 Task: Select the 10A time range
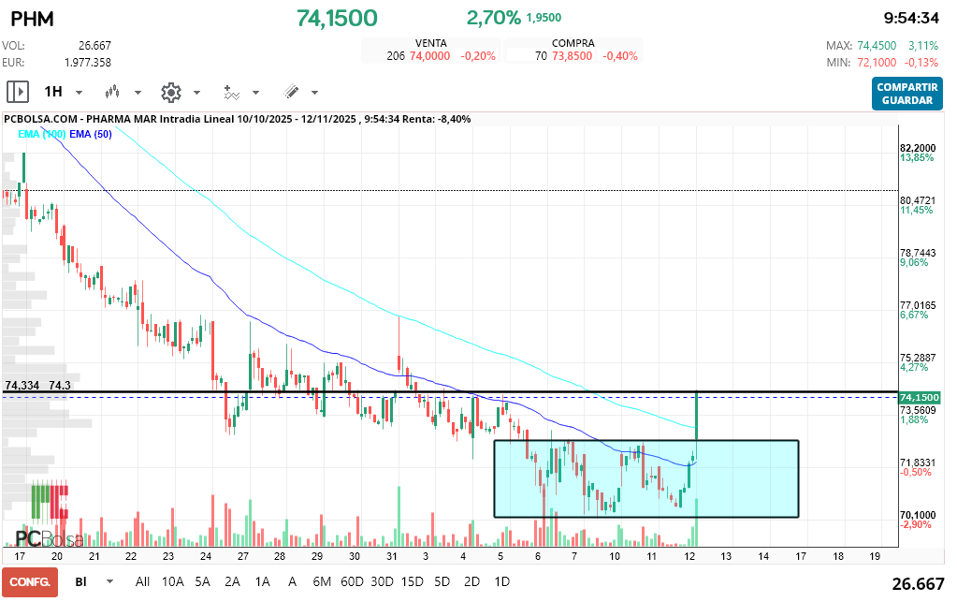pos(173,581)
